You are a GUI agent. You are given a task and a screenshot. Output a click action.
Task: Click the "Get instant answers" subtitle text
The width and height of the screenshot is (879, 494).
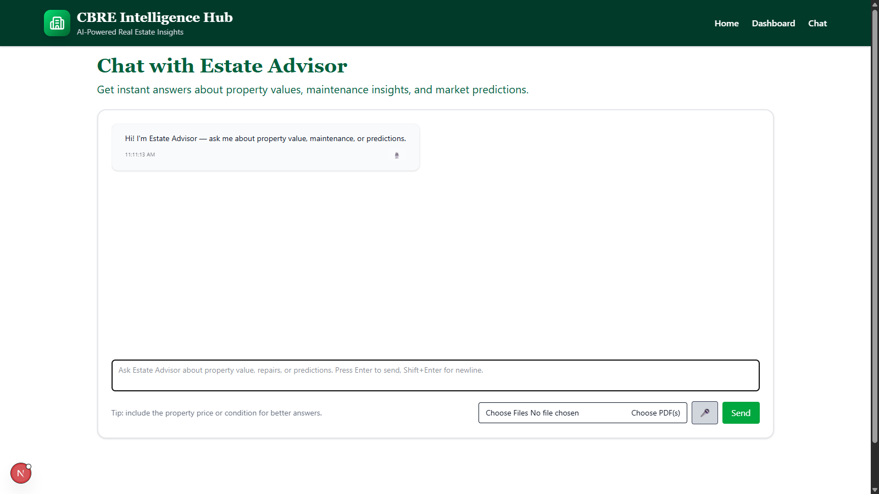click(313, 89)
